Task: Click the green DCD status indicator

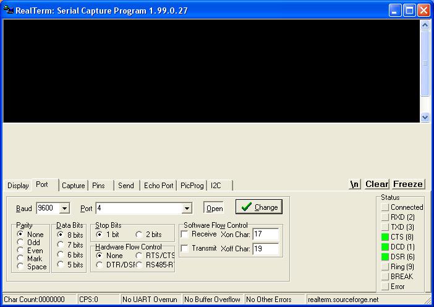Action: (385, 247)
